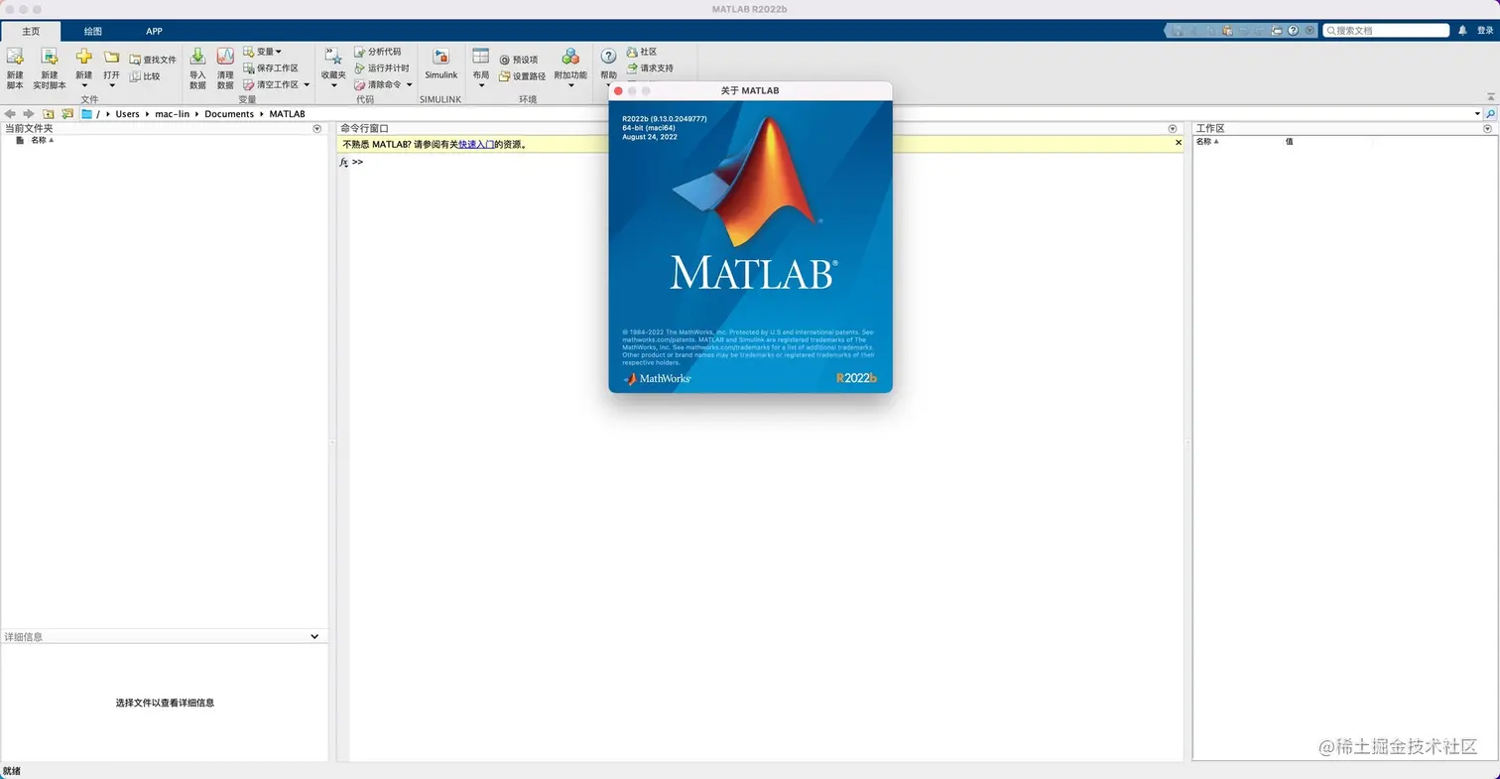Viewport: 1500px width, 779px height.
Task: Sort workspace by 名称 column
Action: pos(1207,142)
